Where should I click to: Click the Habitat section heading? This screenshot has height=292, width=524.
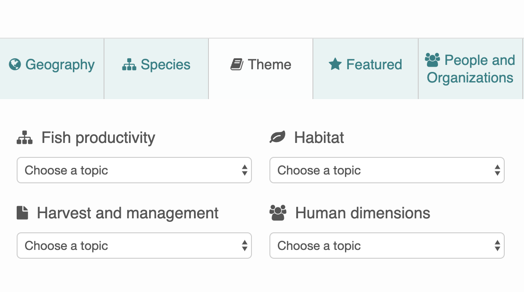click(319, 138)
